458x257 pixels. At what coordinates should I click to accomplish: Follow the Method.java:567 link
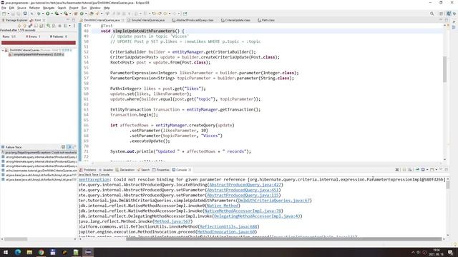172,221
